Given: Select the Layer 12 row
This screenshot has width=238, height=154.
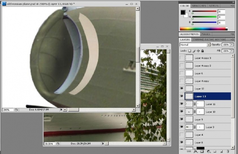Looking at the screenshot, I should point(205,88).
